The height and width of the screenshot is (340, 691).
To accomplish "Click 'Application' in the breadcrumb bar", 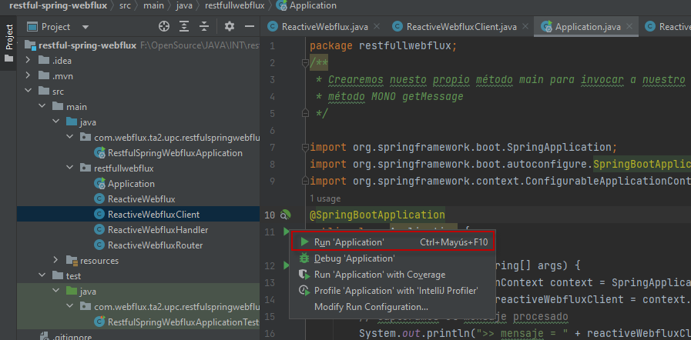I will [307, 6].
